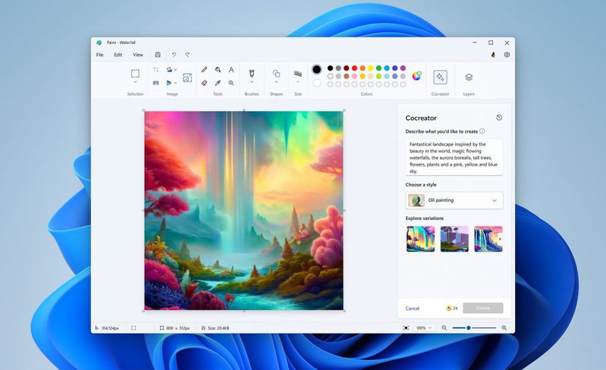Select the first variation thumbnail
The height and width of the screenshot is (370, 606).
pos(420,239)
